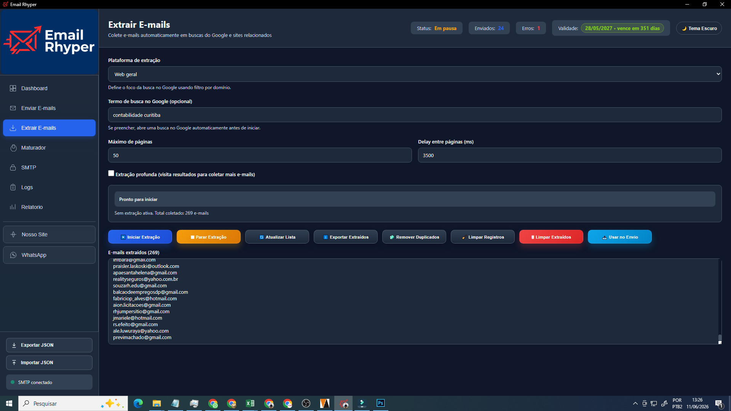Viewport: 731px width, 411px height.
Task: Click the Exportar JSON button
Action: (49, 345)
